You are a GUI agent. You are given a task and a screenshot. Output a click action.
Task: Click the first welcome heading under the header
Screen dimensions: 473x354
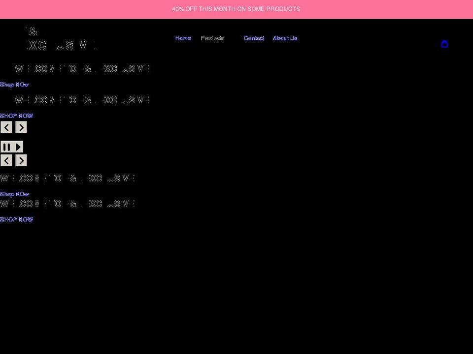point(82,69)
